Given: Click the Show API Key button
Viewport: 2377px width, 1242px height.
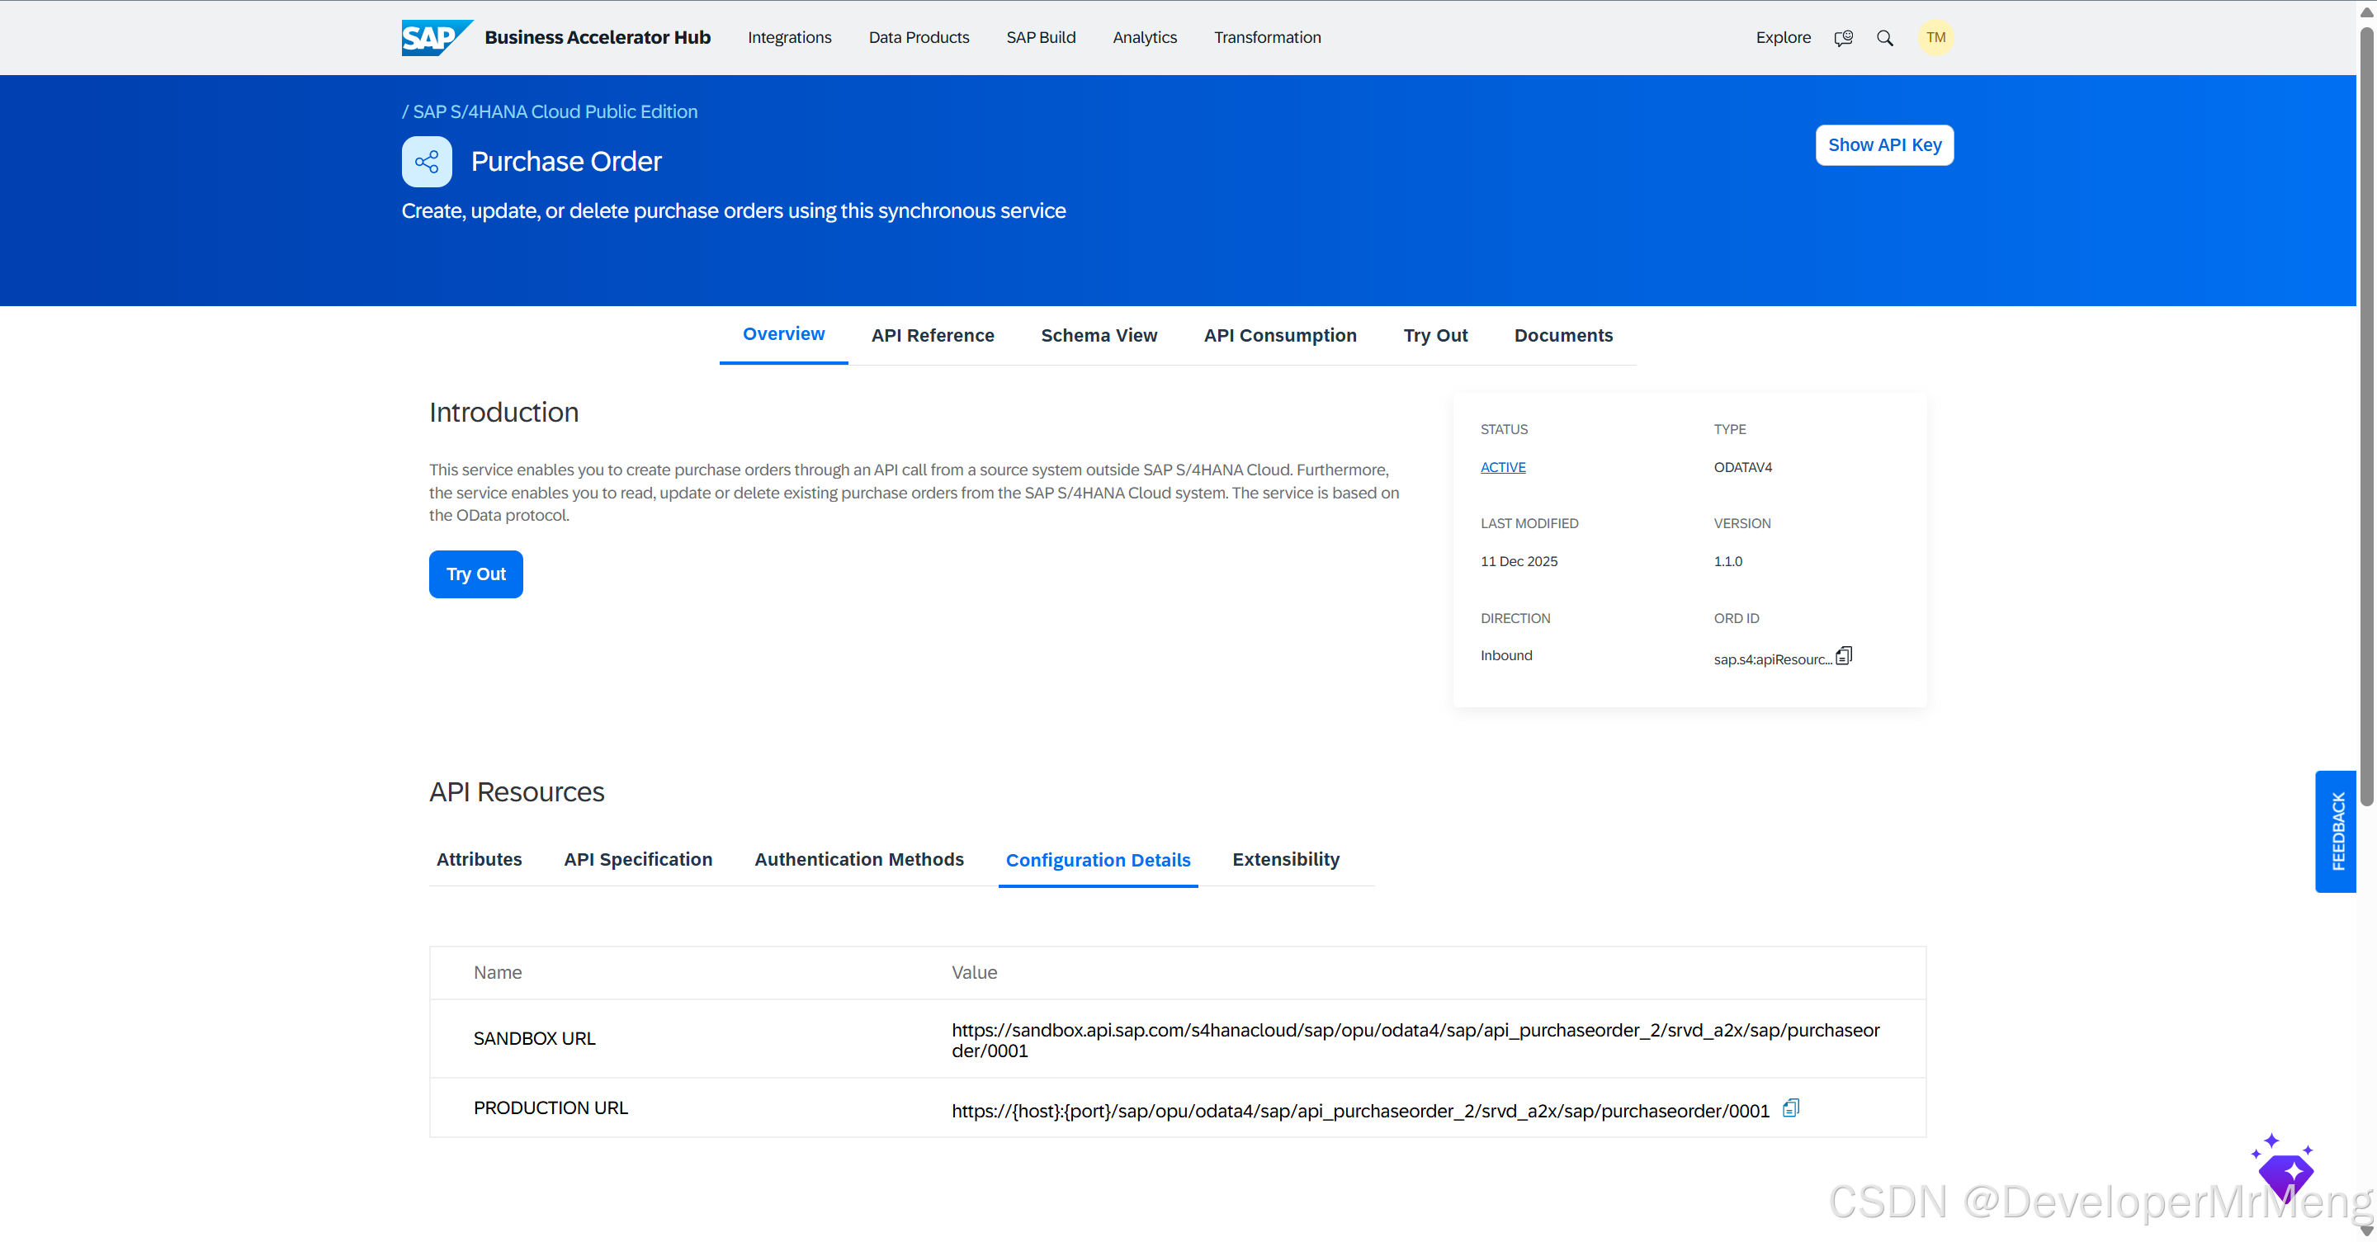Looking at the screenshot, I should tap(1883, 146).
